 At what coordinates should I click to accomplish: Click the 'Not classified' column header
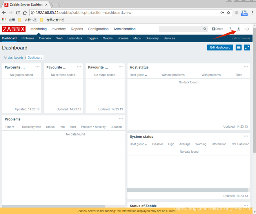[x=240, y=144]
